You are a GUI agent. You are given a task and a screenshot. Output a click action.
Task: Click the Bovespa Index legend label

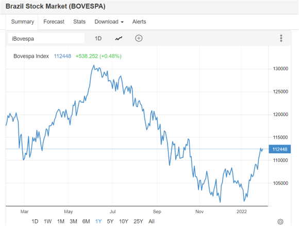coord(31,56)
